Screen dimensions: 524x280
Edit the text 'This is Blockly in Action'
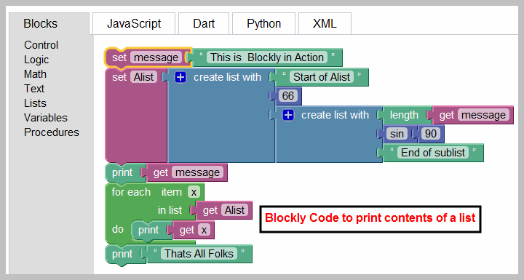(266, 57)
